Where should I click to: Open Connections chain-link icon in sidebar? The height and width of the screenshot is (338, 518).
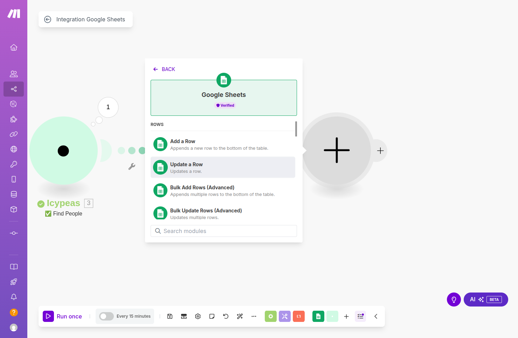point(14,134)
